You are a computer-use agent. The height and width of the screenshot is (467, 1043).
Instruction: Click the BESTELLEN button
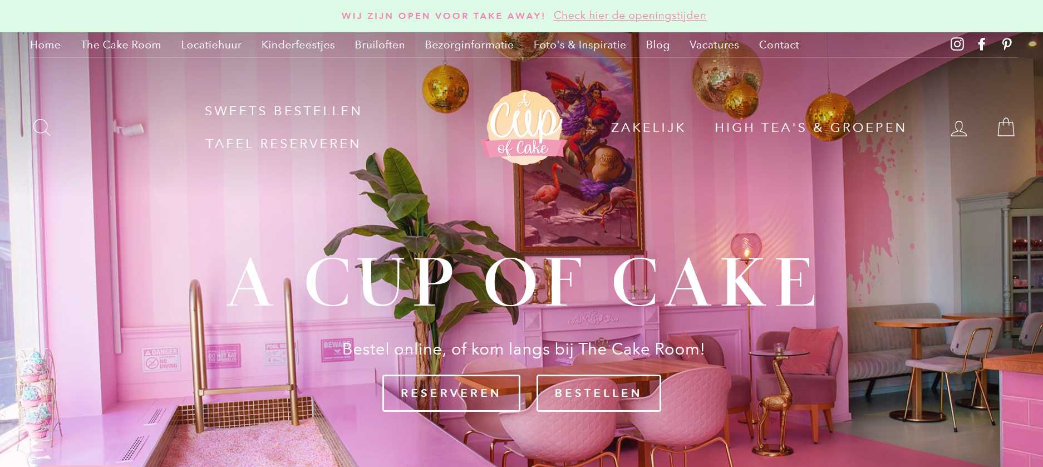pyautogui.click(x=598, y=393)
